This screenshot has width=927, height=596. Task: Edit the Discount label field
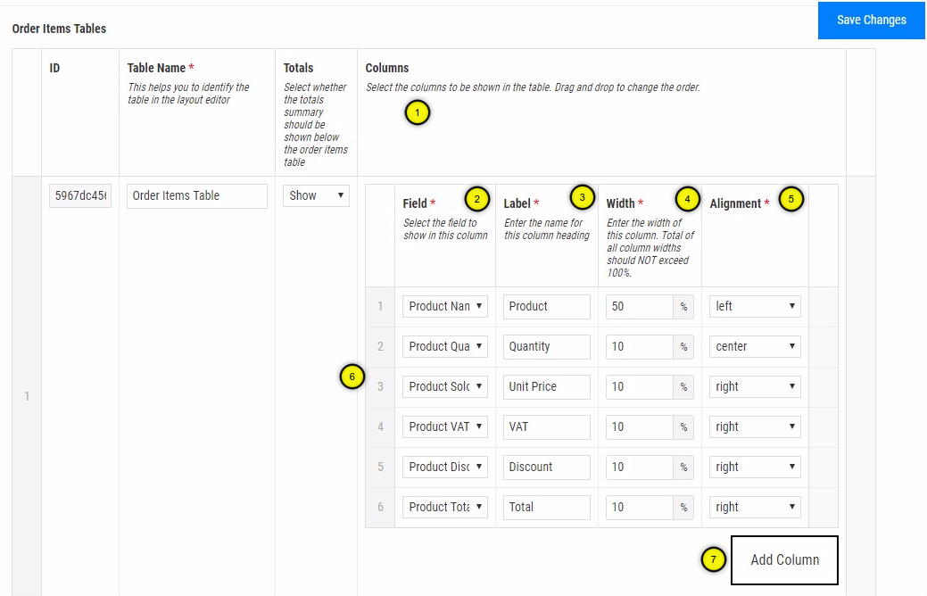[x=546, y=467]
